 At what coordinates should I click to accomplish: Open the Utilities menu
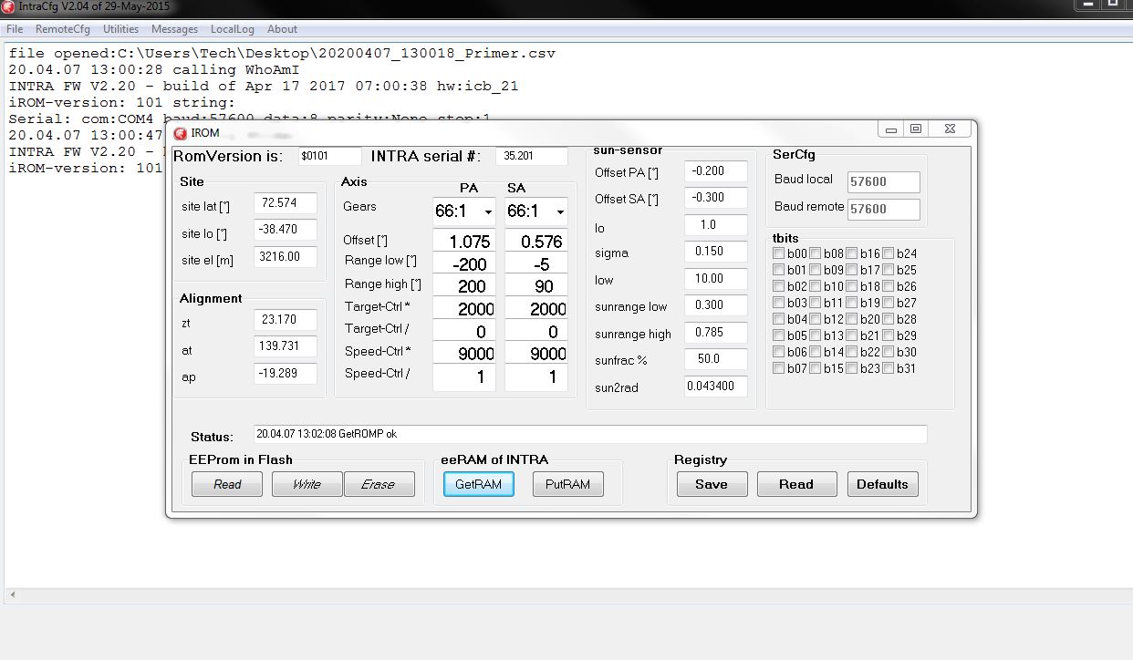[120, 29]
